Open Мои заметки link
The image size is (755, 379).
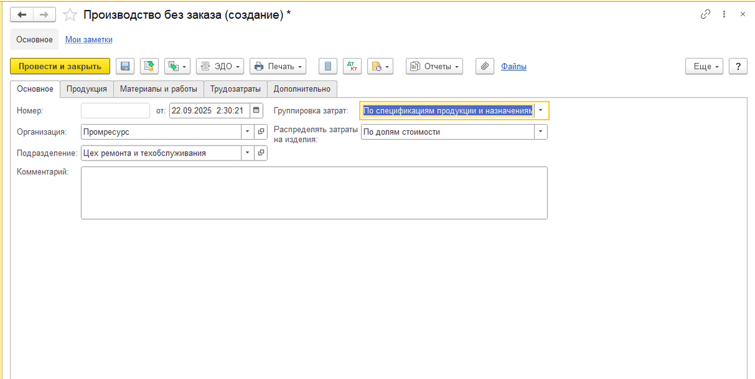tap(89, 39)
